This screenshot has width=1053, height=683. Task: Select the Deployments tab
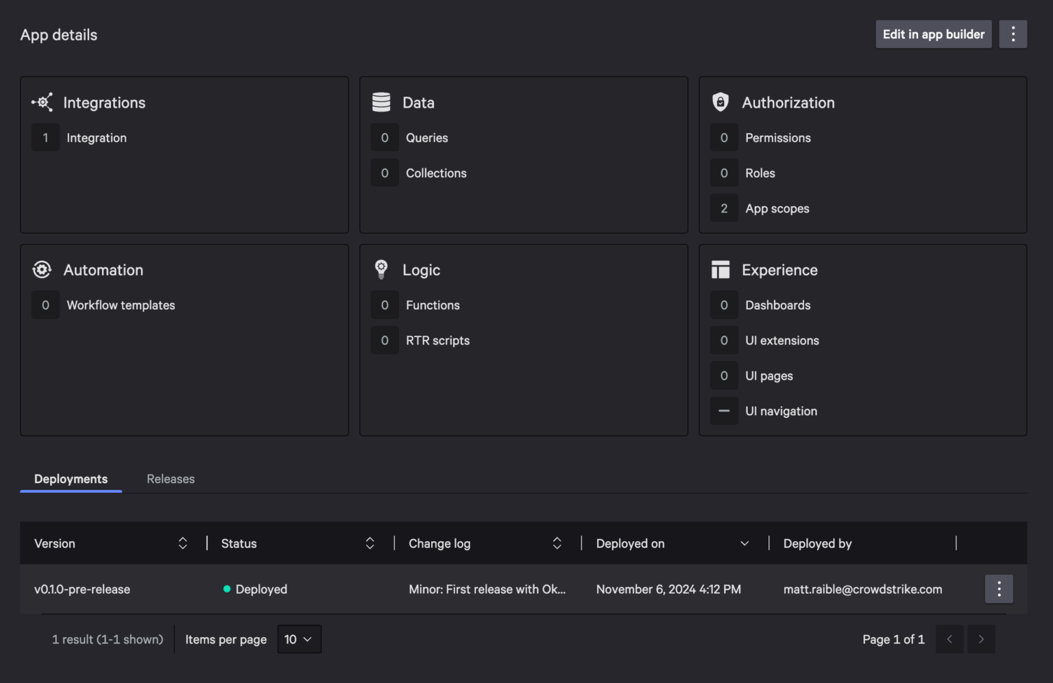point(71,478)
